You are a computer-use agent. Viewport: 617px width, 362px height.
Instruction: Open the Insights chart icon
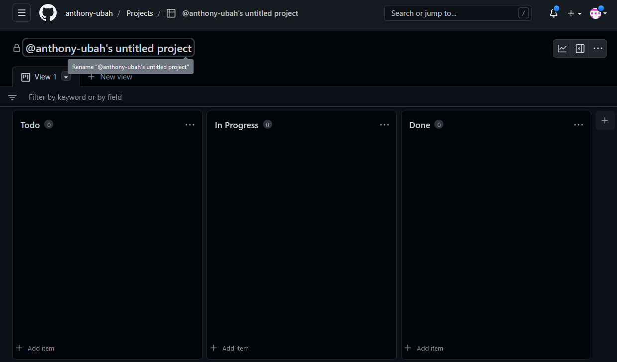(562, 49)
